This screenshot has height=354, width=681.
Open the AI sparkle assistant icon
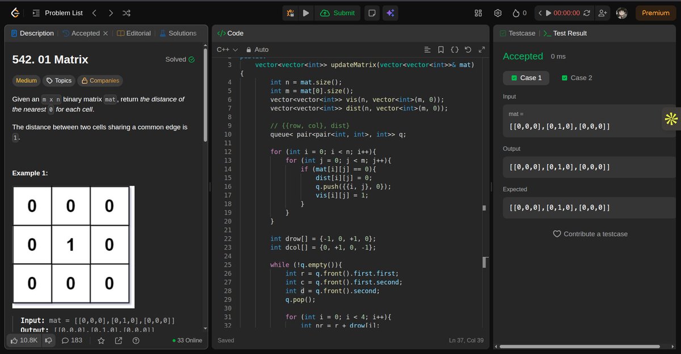coord(389,12)
